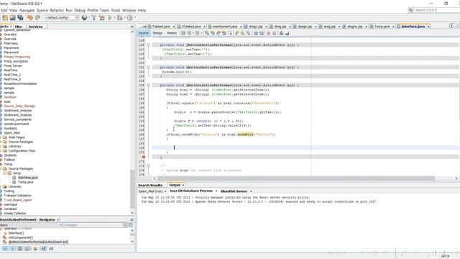Open the Navigate menu

point(27,10)
